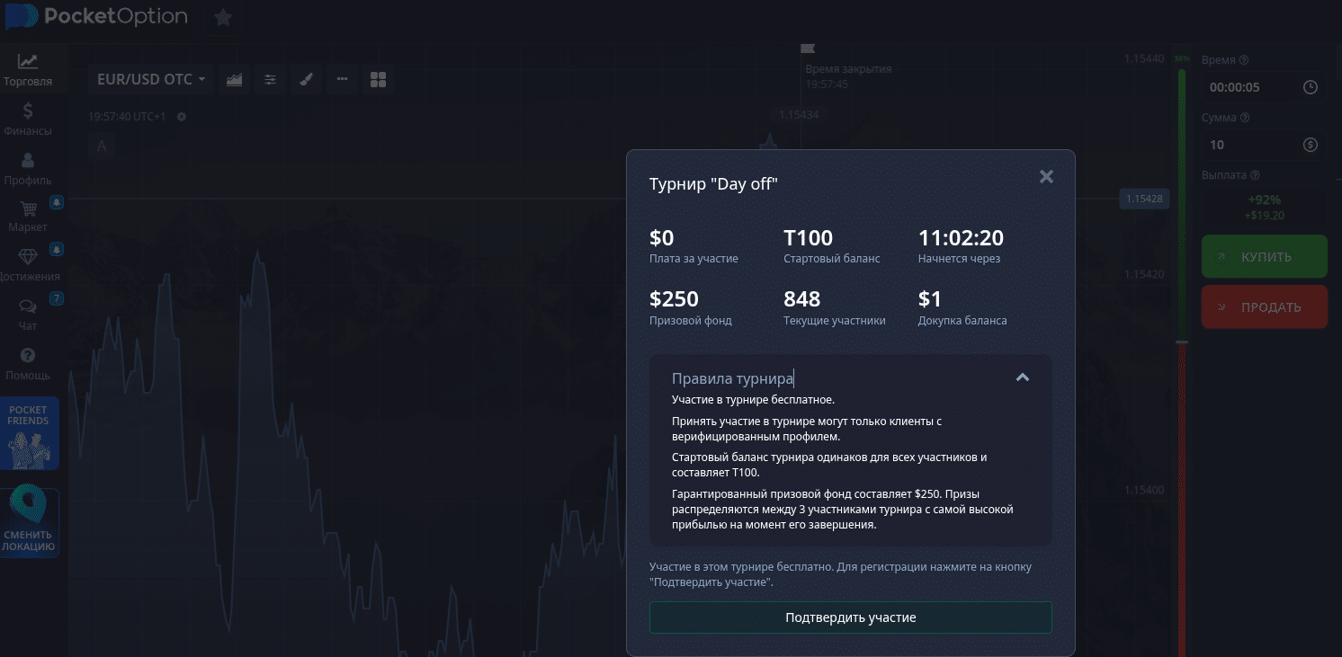Click the favorites star icon in header

(x=223, y=17)
